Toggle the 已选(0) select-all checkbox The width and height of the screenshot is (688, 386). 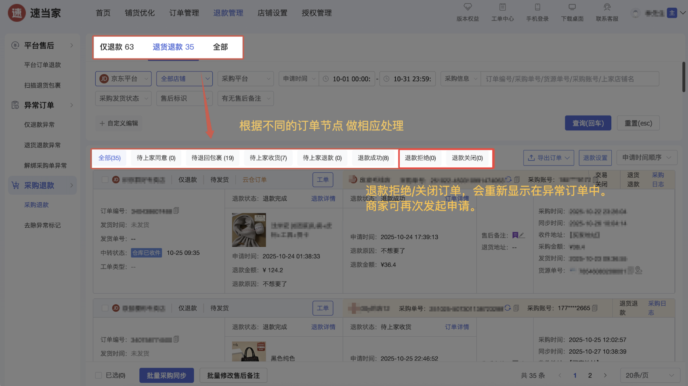tap(98, 376)
